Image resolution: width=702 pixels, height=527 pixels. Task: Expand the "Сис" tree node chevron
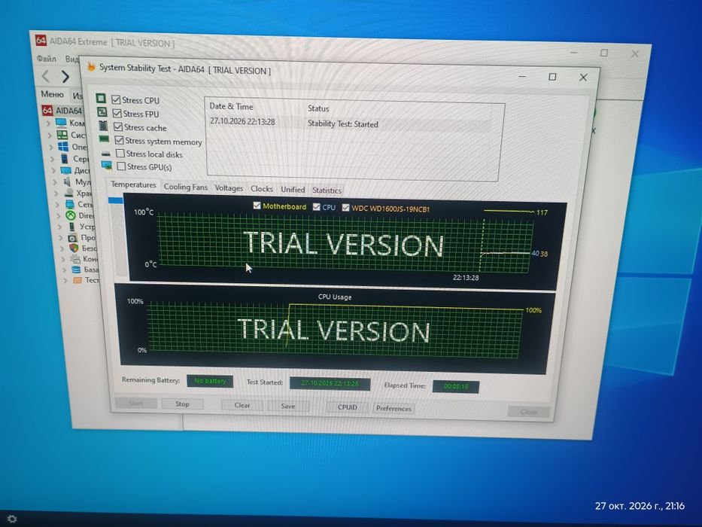50,135
